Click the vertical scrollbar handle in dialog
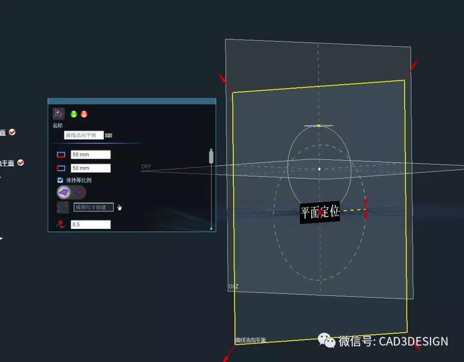Image resolution: width=464 pixels, height=362 pixels. 211,157
